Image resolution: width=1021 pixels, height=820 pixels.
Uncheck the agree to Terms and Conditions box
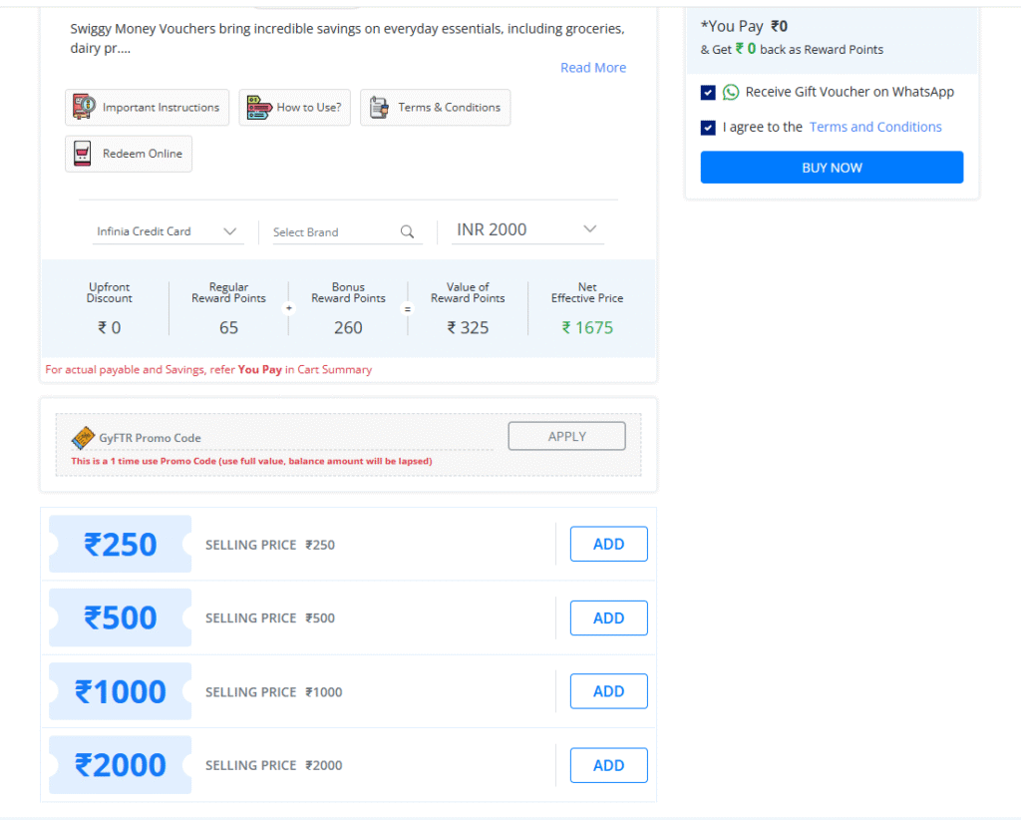coord(708,127)
